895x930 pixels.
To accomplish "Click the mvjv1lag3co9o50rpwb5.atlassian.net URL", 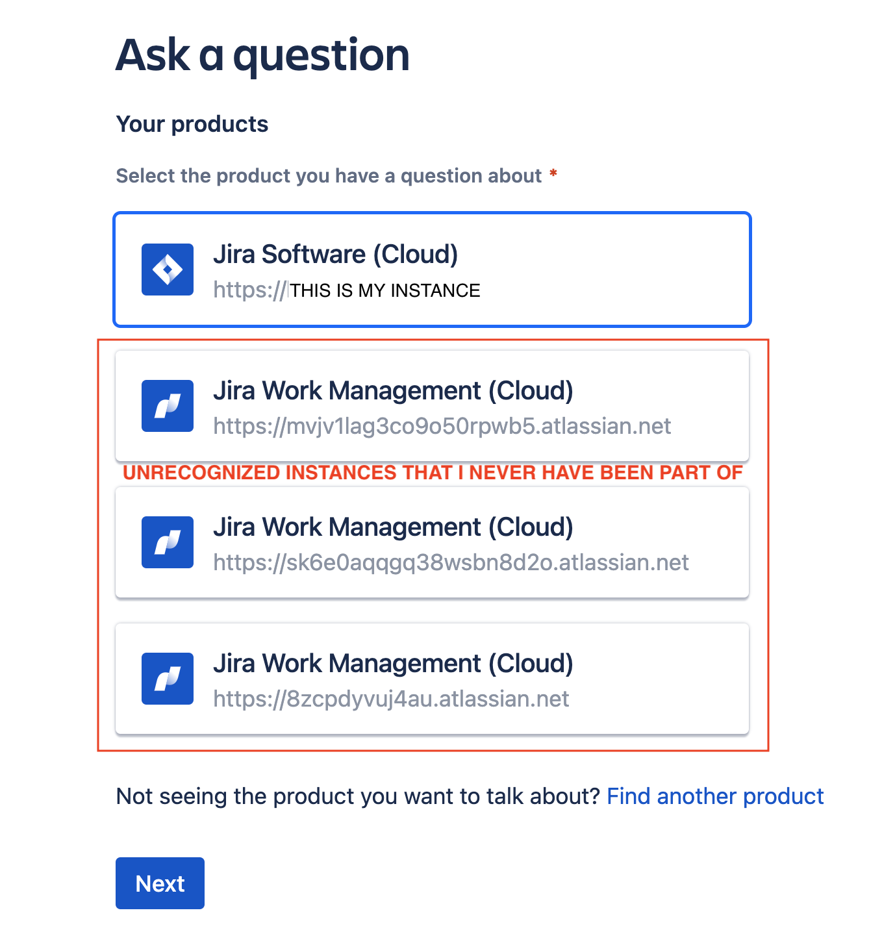I will [442, 426].
